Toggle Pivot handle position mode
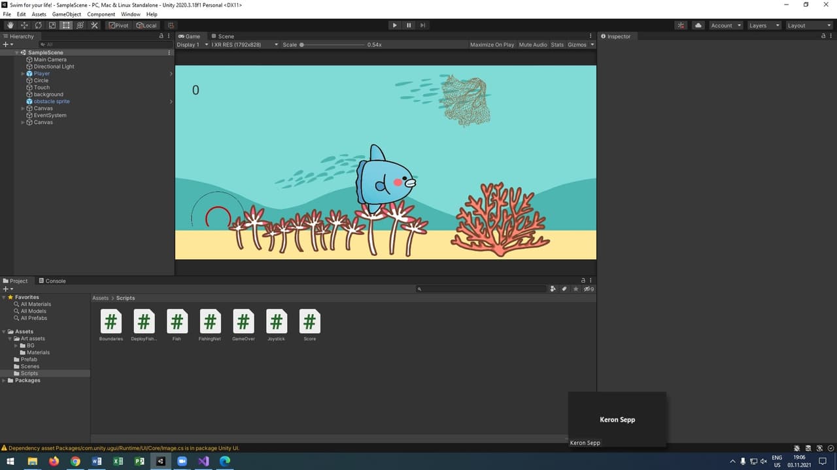Image resolution: width=837 pixels, height=470 pixels. click(x=119, y=25)
